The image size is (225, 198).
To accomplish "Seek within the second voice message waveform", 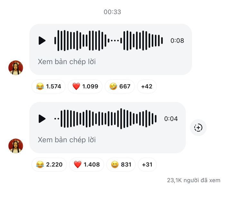I will click(x=105, y=119).
